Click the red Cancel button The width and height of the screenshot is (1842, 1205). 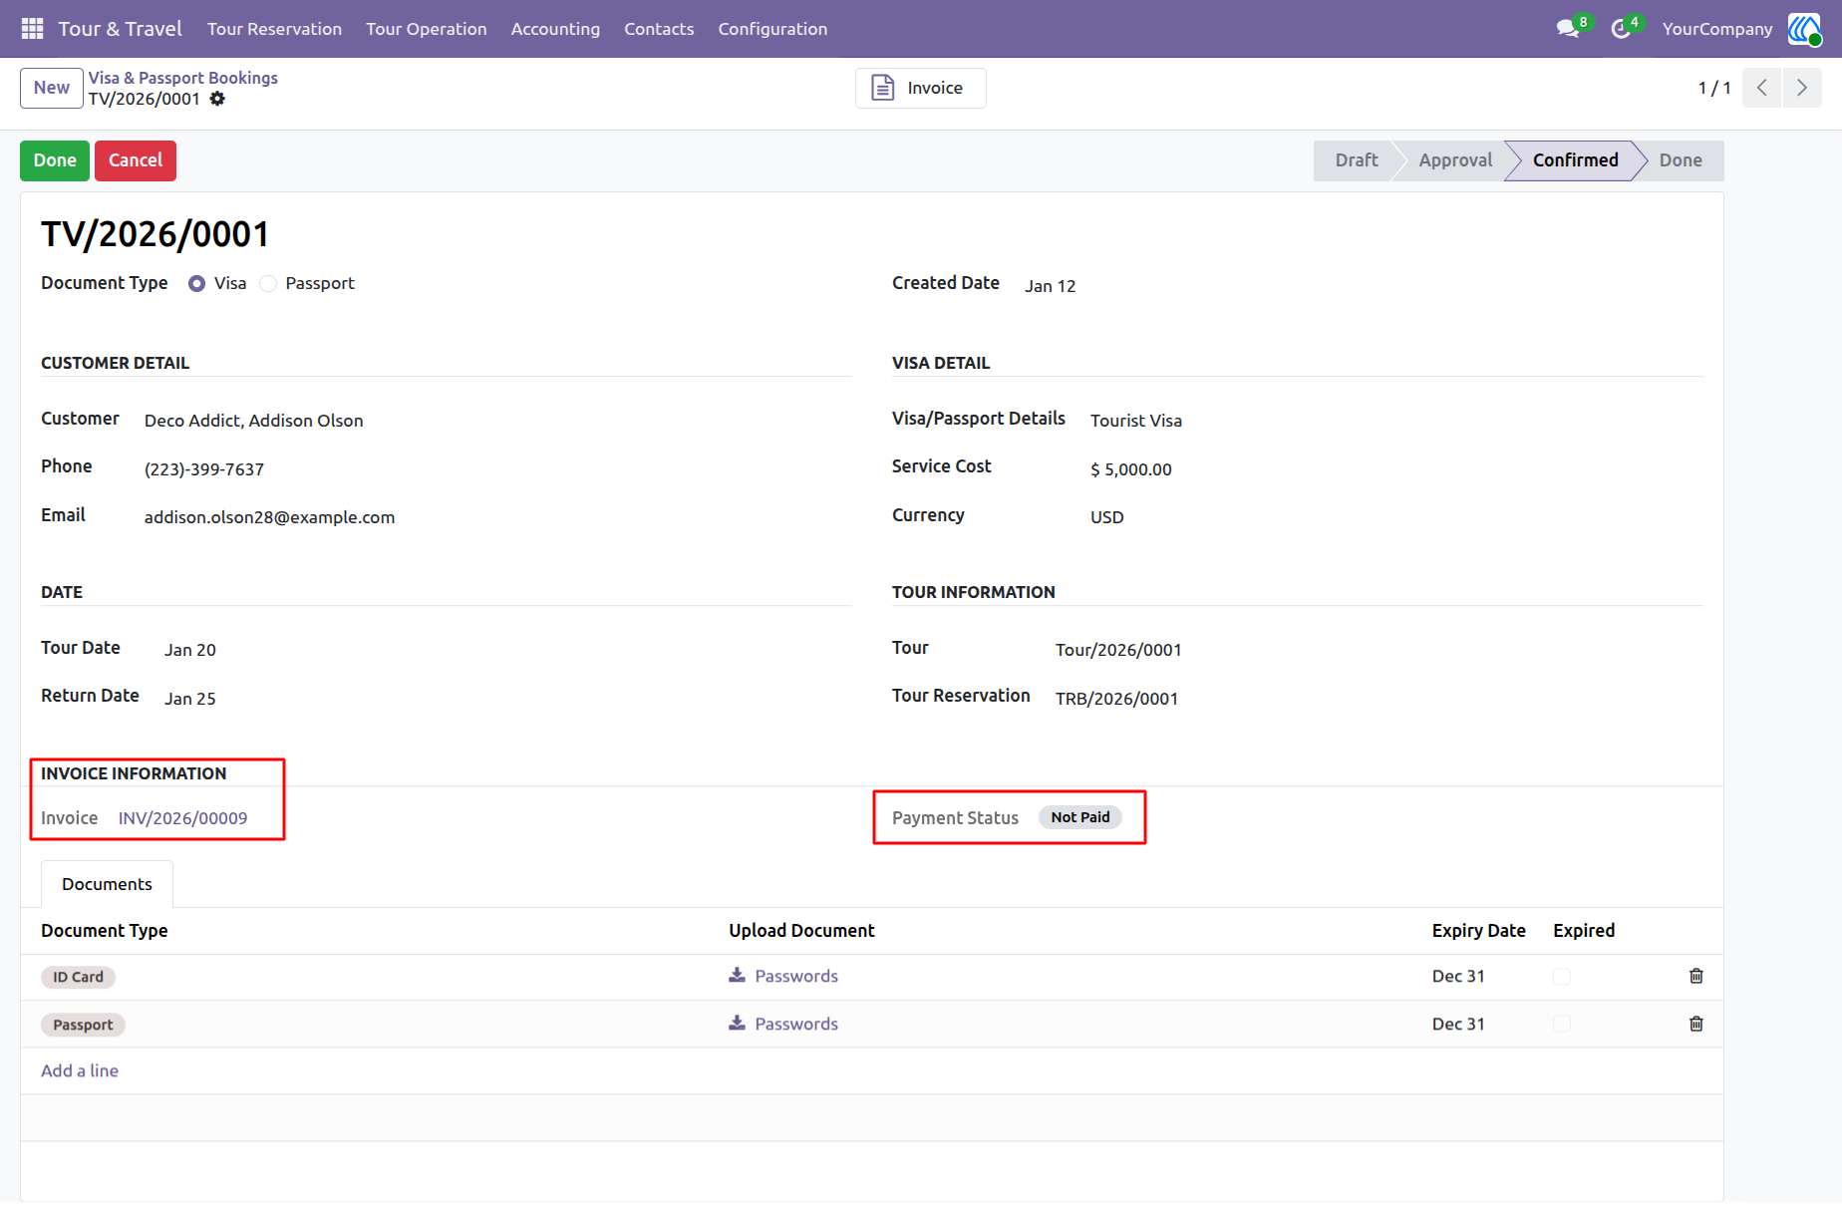136,160
